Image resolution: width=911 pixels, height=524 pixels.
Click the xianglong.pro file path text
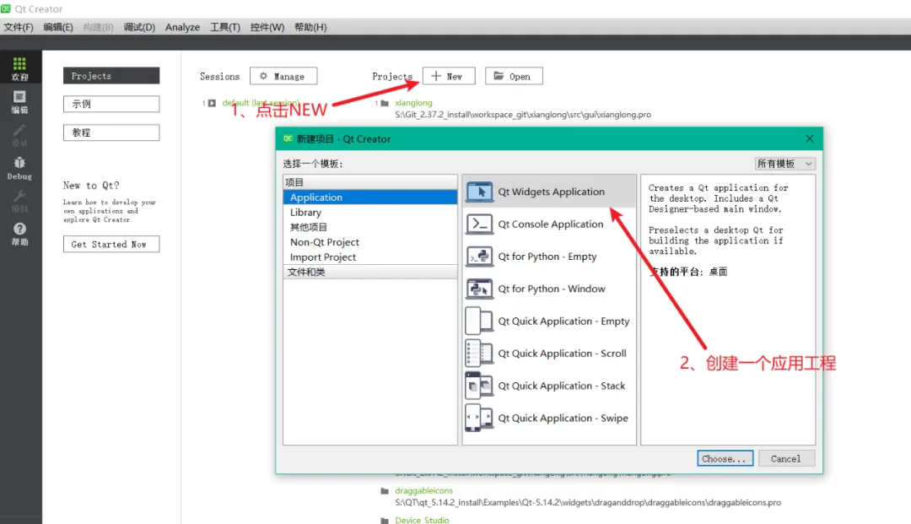523,115
